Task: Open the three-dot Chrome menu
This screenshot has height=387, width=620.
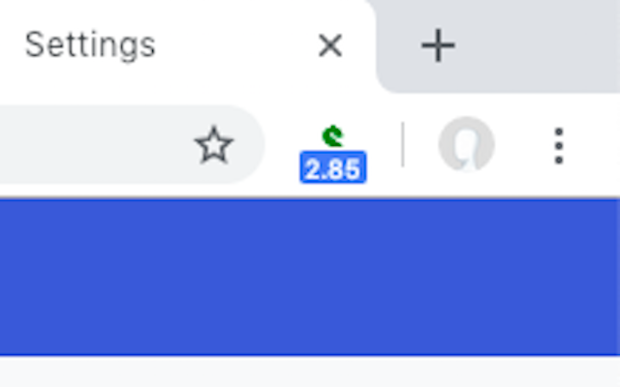Action: coord(558,145)
